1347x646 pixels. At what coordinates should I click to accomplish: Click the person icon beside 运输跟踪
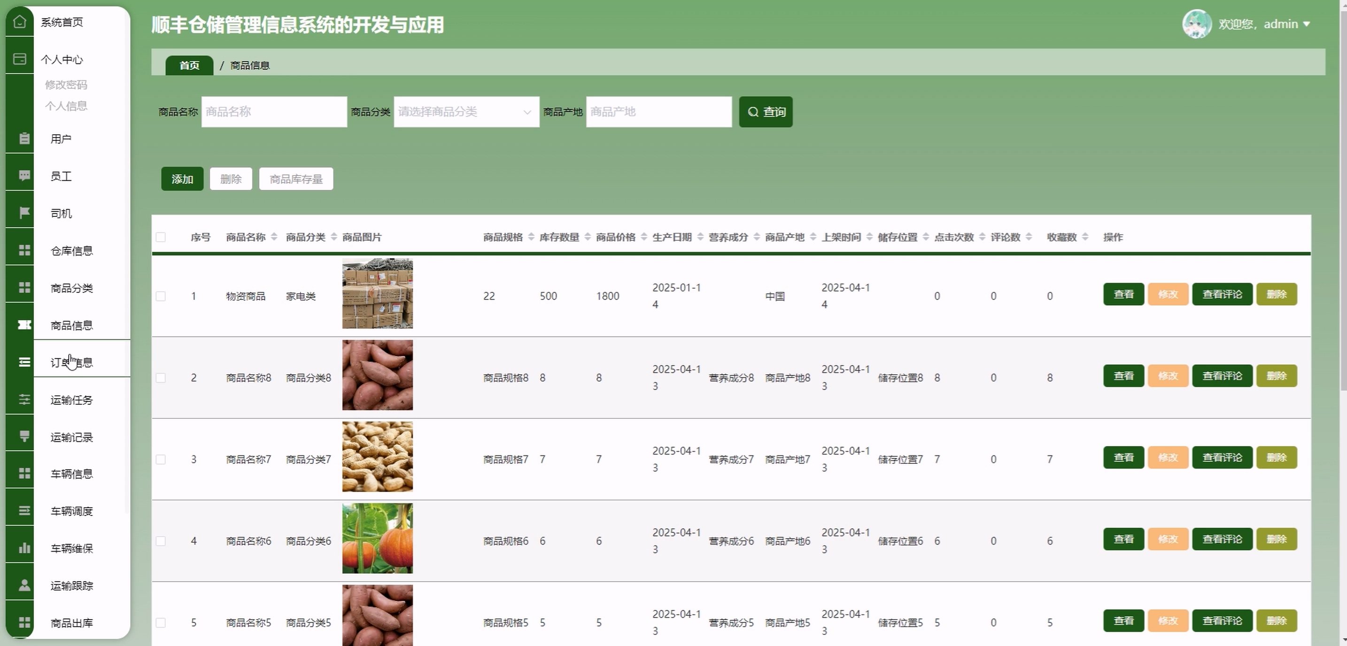tap(24, 585)
